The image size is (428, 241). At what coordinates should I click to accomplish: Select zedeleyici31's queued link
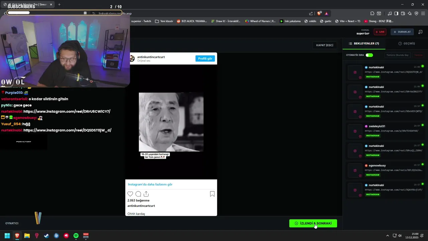[x=386, y=131]
